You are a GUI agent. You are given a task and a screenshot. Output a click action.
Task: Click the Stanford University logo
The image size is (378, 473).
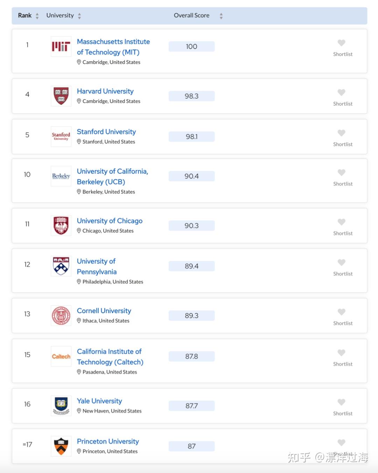[61, 136]
